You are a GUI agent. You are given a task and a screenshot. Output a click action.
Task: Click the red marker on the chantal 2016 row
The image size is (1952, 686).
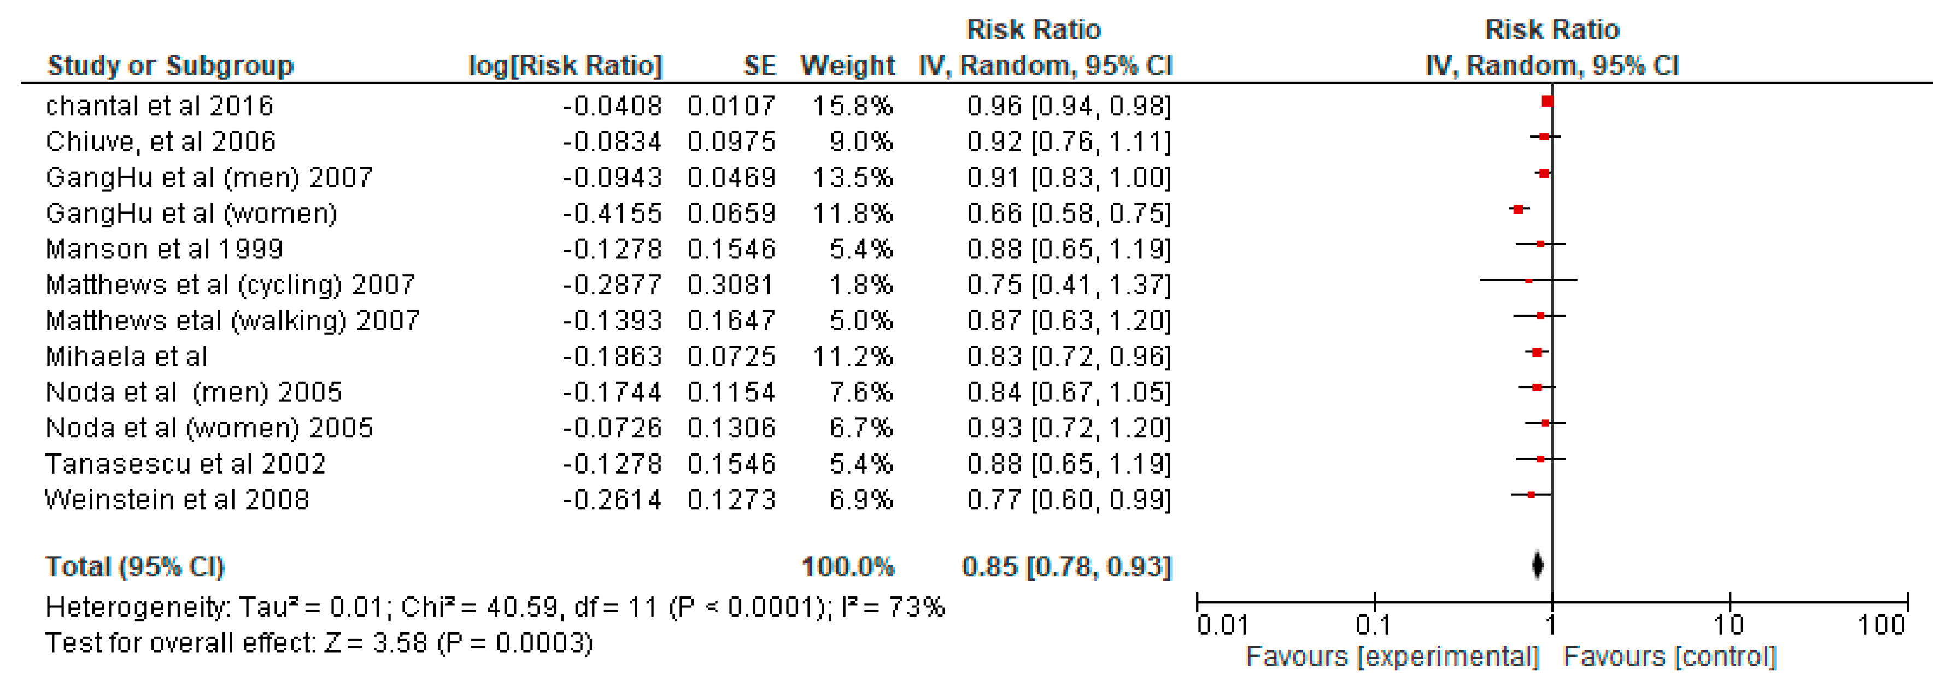[1547, 102]
